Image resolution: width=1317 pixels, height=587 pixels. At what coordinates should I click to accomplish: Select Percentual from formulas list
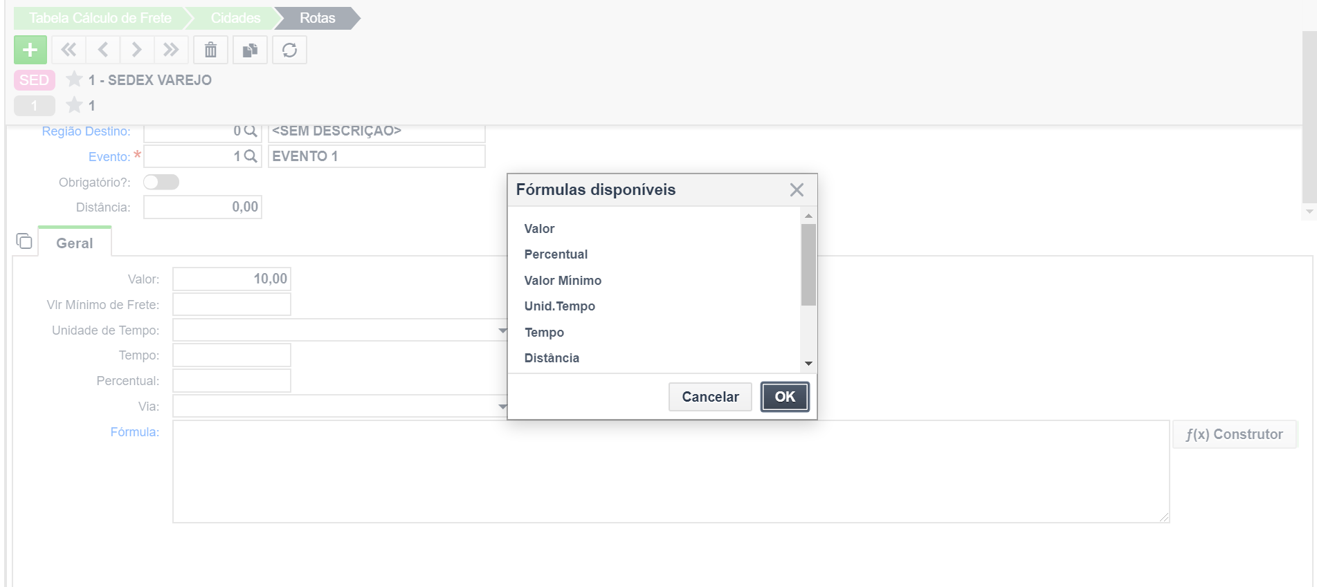[556, 254]
